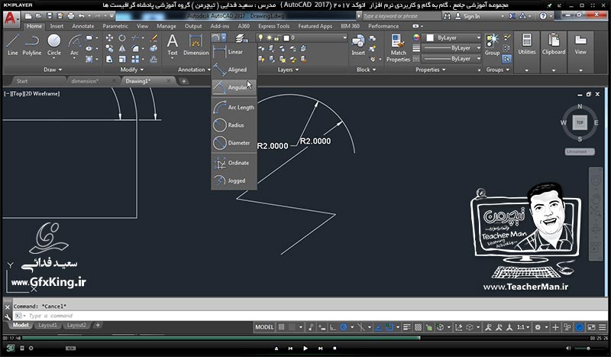This screenshot has width=611, height=357.
Task: Toggle the grid display in status bar
Action: click(281, 327)
